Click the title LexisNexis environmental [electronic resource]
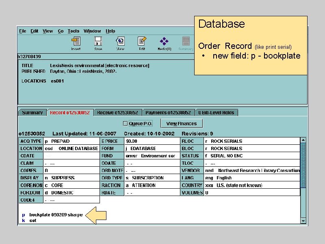This screenshot has width=325, height=244. pos(100,65)
